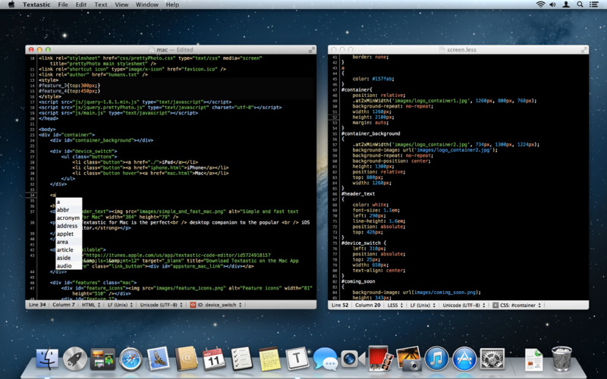Open the Window menu
Viewport: 607px width, 379px height.
coord(147,5)
